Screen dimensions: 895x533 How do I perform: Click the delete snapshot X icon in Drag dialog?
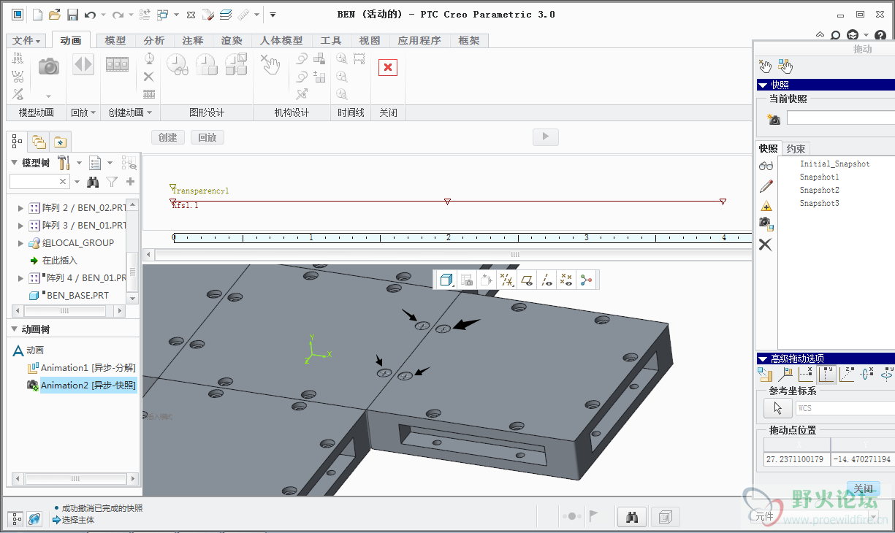(x=765, y=245)
